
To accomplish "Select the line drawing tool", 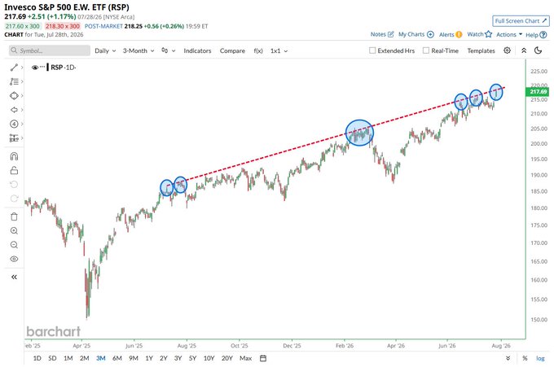I will [x=14, y=68].
